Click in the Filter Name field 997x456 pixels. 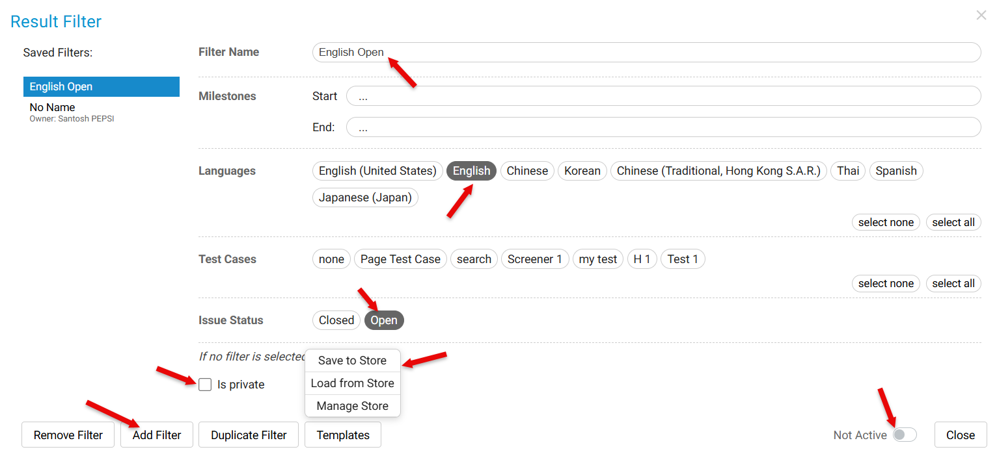[646, 53]
